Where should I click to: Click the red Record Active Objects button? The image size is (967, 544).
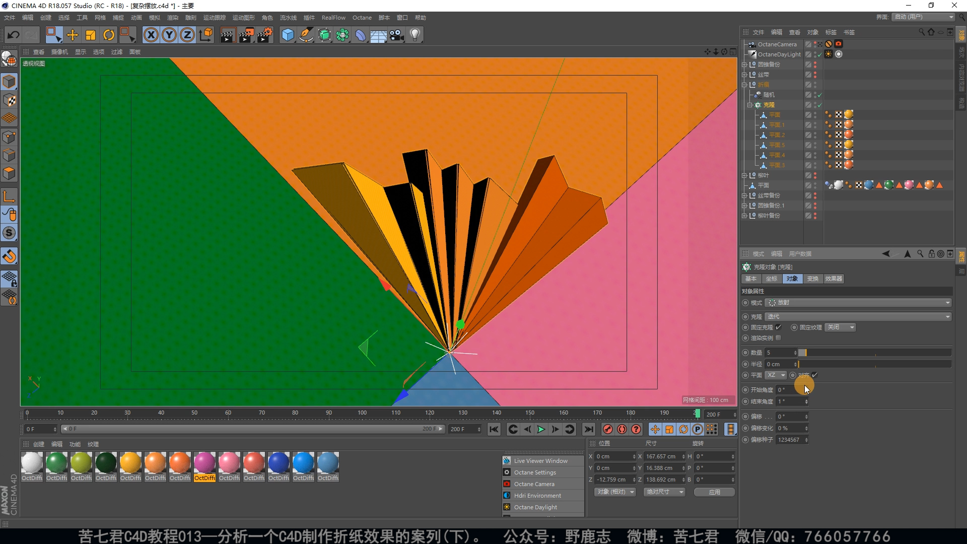(x=608, y=429)
